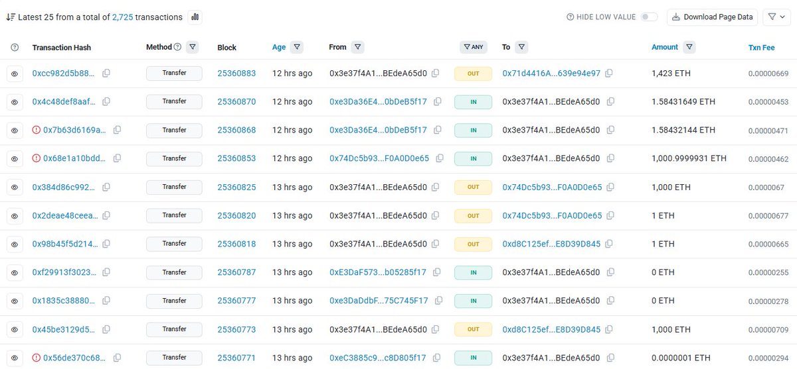The height and width of the screenshot is (369, 797).
Task: Click Transfer method badge for block 25360825
Action: point(174,187)
